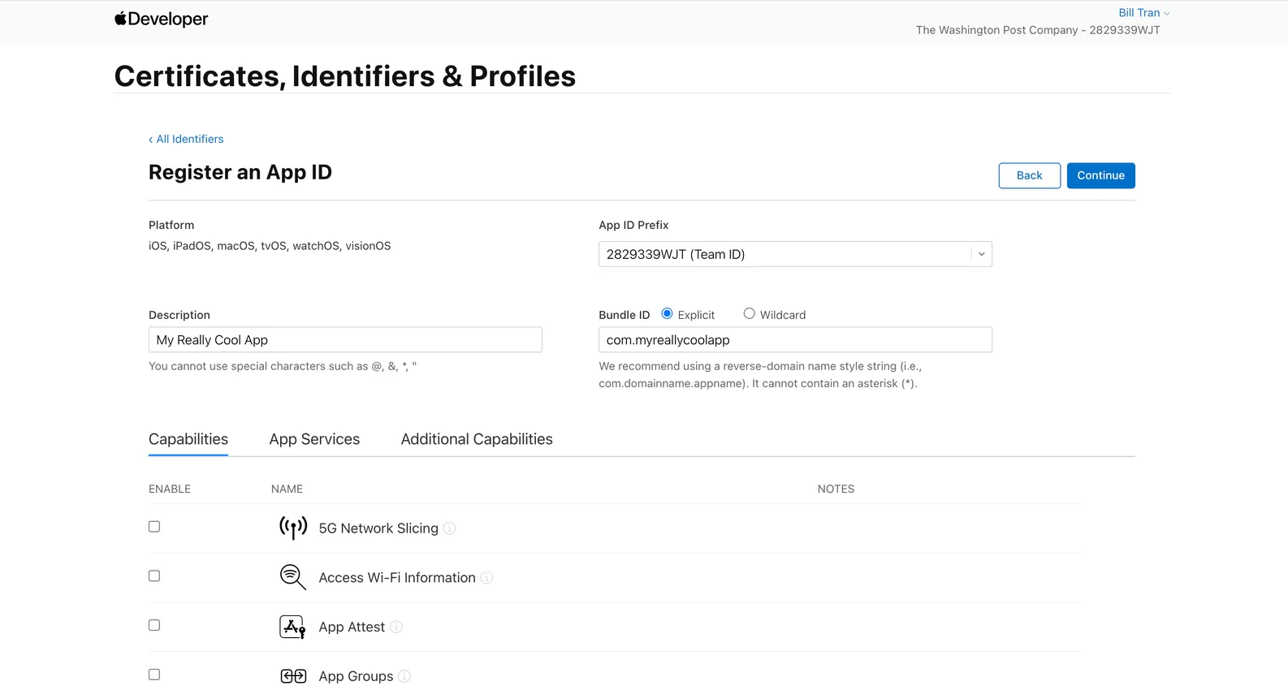Viewport: 1288px width, 694px height.
Task: Click the NAME column header
Action: (287, 489)
